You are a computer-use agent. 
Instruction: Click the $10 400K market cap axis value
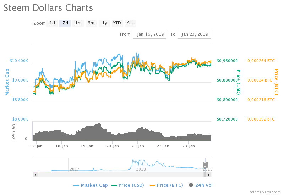pos(19,61)
